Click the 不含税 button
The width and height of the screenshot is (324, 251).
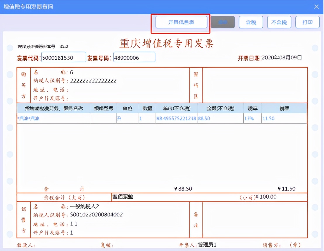pyautogui.click(x=279, y=22)
